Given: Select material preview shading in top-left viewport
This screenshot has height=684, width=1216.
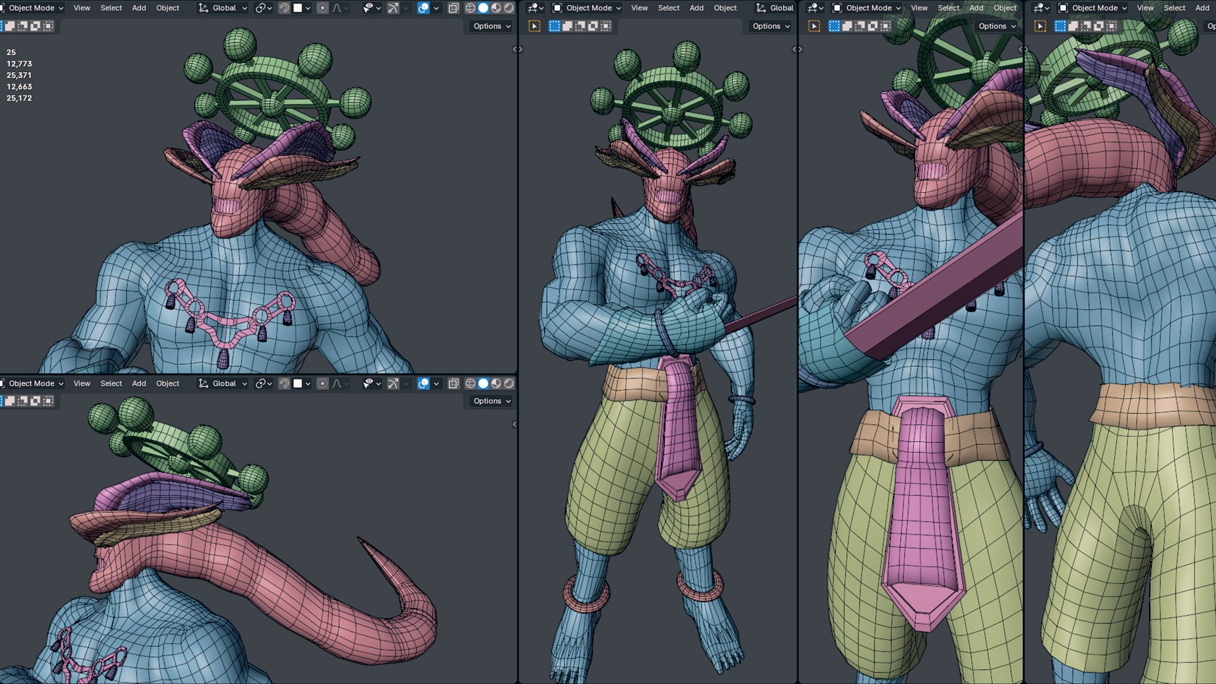Looking at the screenshot, I should [x=496, y=8].
